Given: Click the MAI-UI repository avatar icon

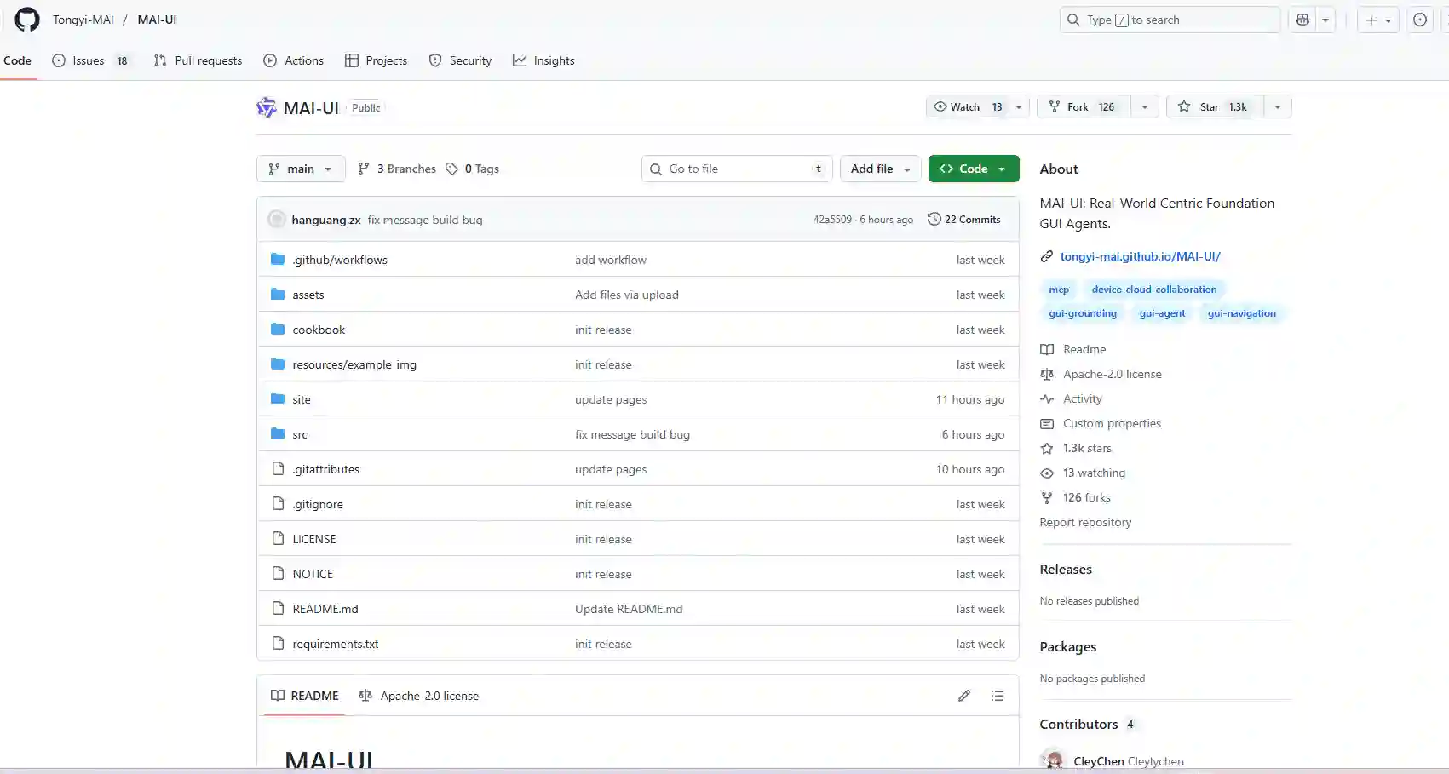Looking at the screenshot, I should click(267, 108).
